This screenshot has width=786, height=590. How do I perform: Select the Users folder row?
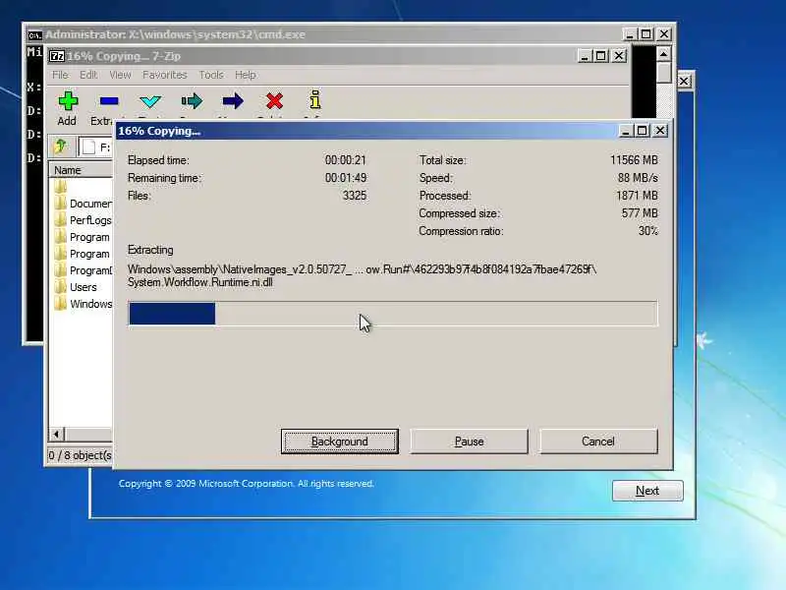pyautogui.click(x=82, y=287)
